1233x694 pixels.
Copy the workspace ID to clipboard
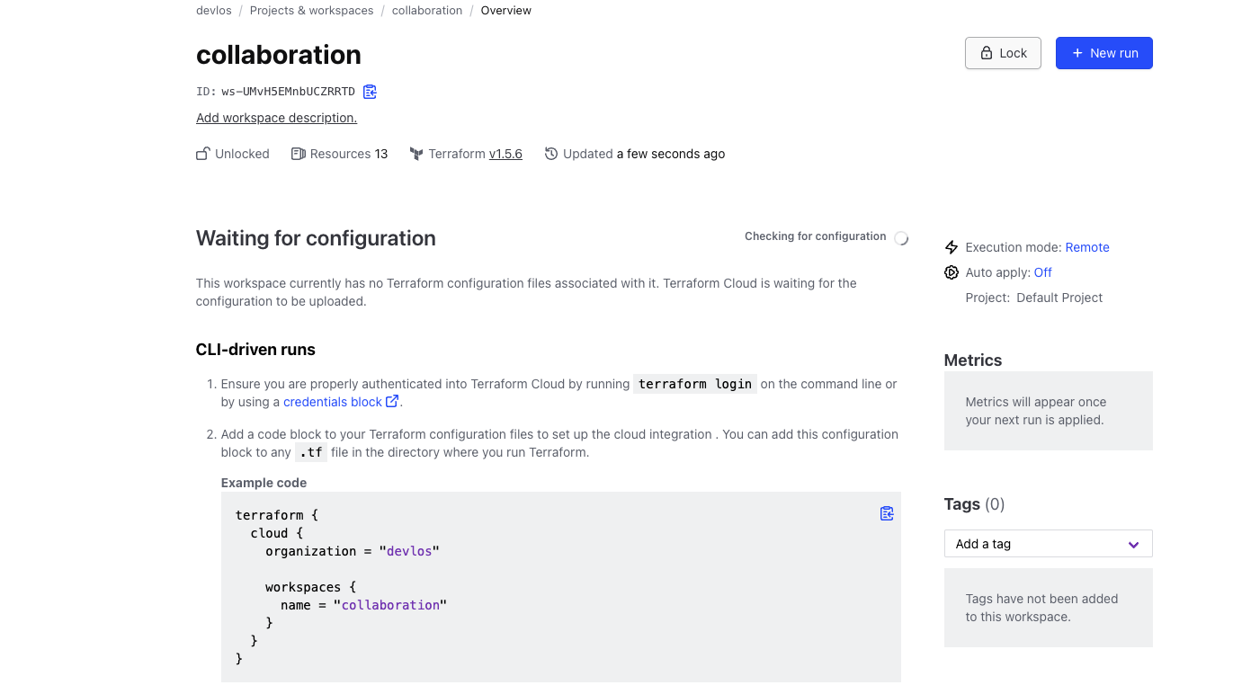pyautogui.click(x=370, y=92)
